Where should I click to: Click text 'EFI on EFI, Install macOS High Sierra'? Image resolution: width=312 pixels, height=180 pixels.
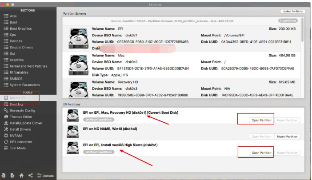point(120,145)
